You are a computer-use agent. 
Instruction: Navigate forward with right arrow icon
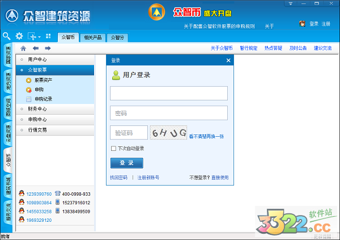(48, 48)
